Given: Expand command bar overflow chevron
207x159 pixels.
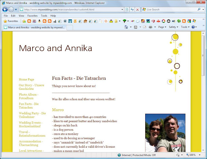Looking at the screenshot, I should pos(203,26).
